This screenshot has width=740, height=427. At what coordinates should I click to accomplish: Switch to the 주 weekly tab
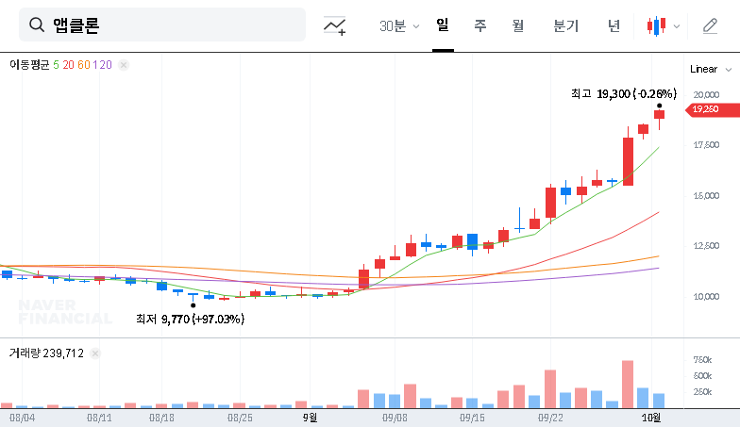(480, 26)
